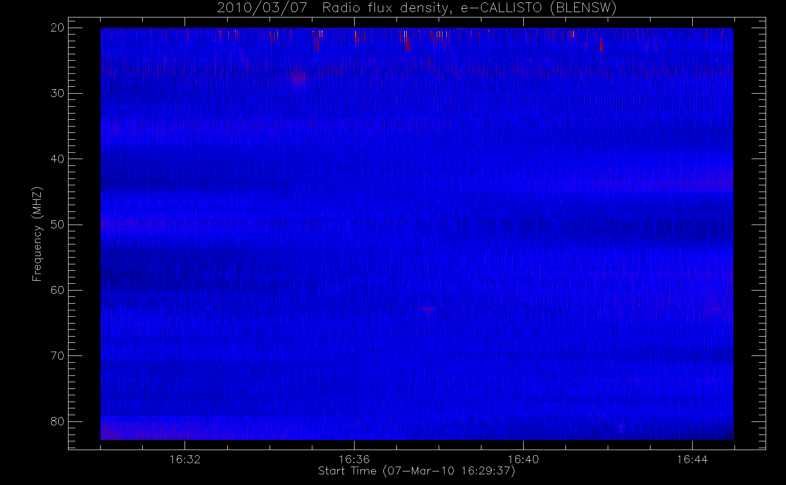Click the frequency tick label 20

(x=58, y=28)
